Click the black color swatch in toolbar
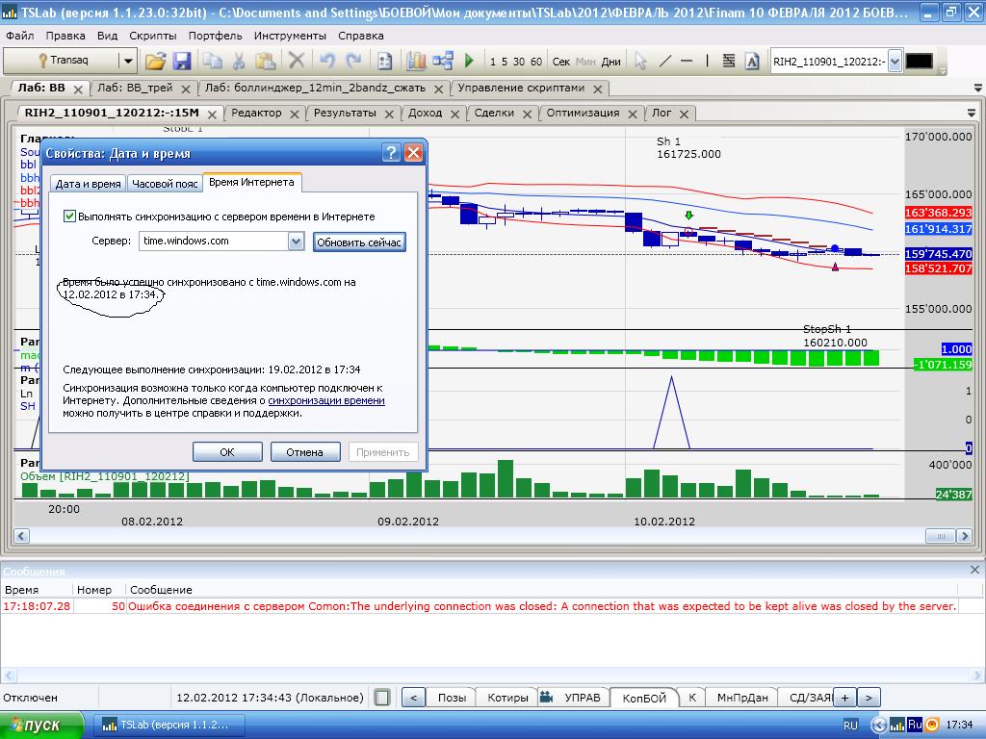The image size is (986, 739). tap(919, 61)
